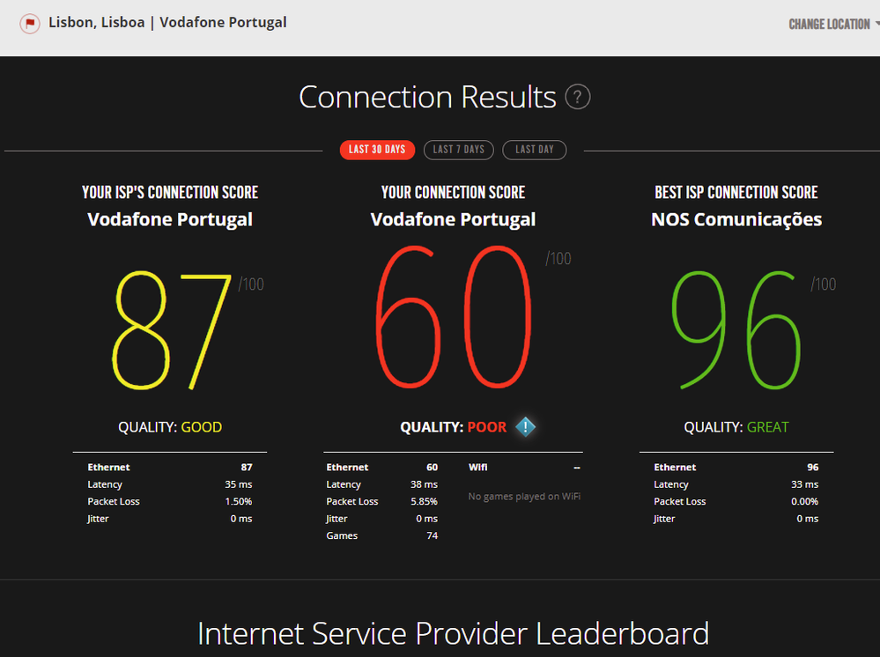Open the Connection Results help question mark

click(578, 97)
